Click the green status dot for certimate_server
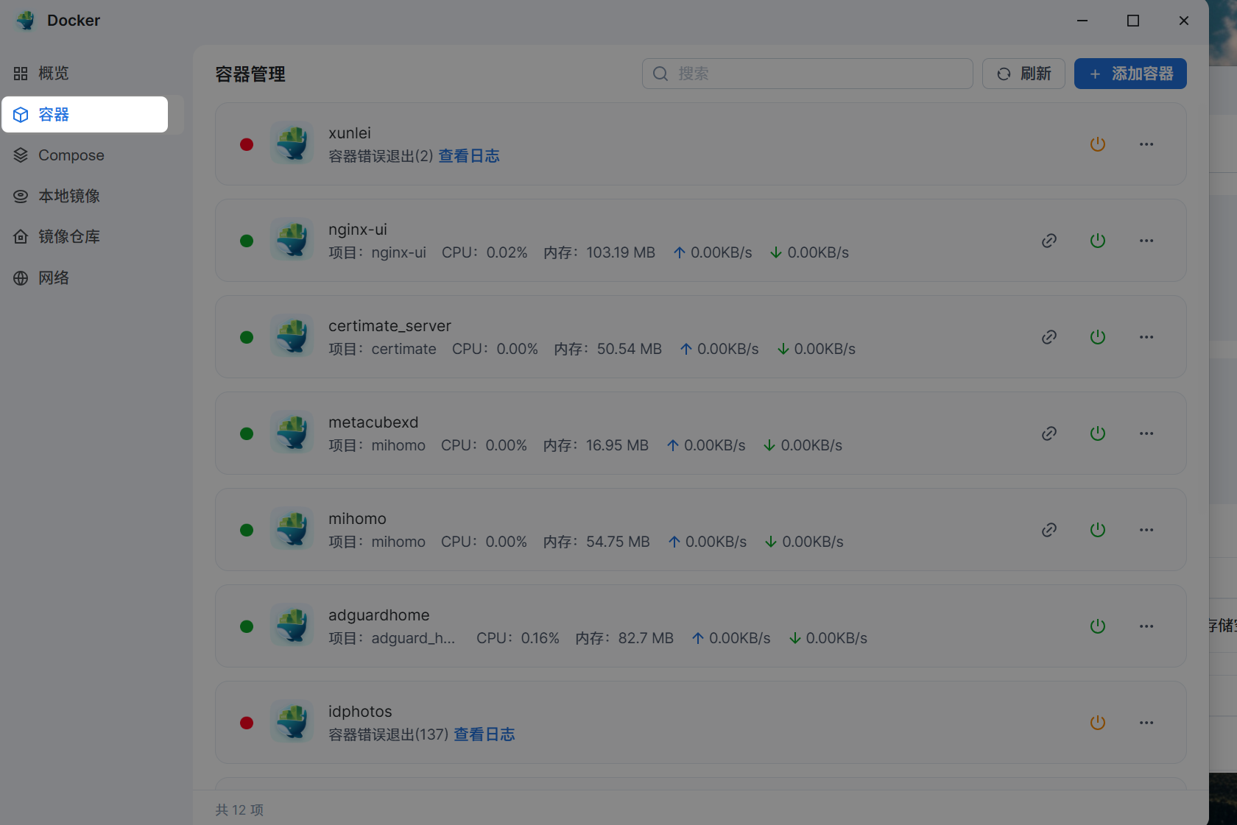The width and height of the screenshot is (1237, 825). pos(247,337)
